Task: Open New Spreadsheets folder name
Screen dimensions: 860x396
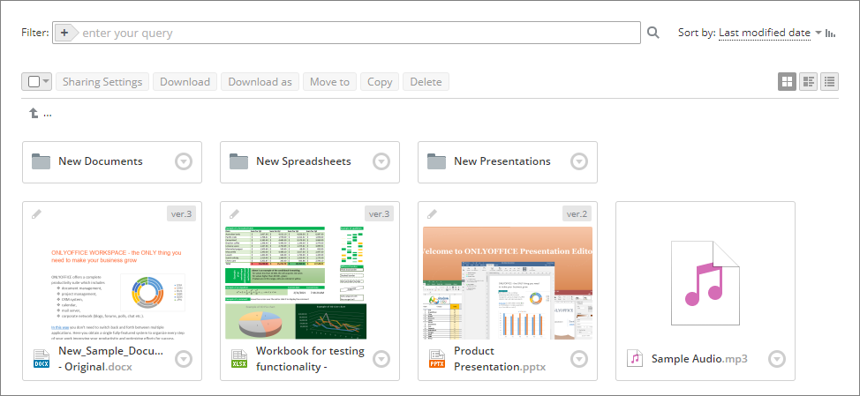Action: point(304,161)
